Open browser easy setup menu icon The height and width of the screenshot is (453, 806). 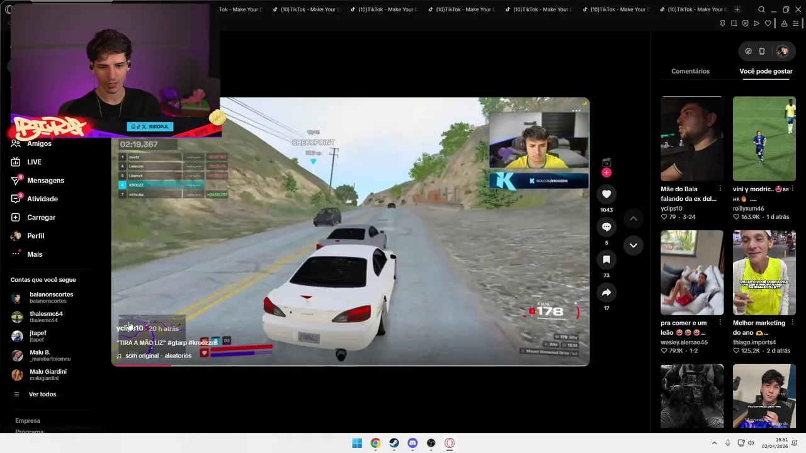coord(795,23)
